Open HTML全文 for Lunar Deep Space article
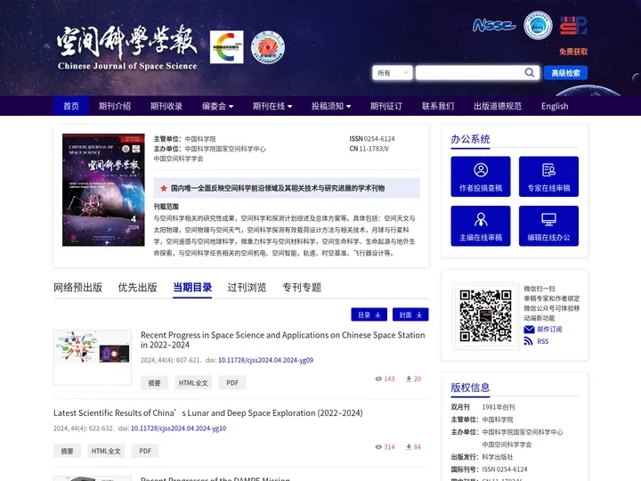The image size is (641, 481). 106,451
